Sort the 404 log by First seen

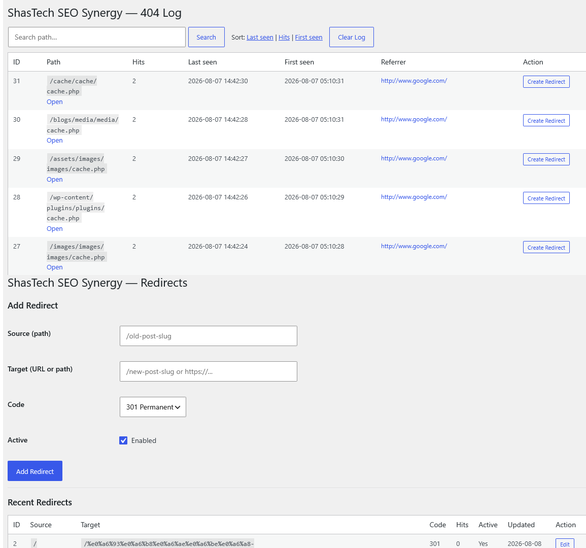pyautogui.click(x=308, y=38)
